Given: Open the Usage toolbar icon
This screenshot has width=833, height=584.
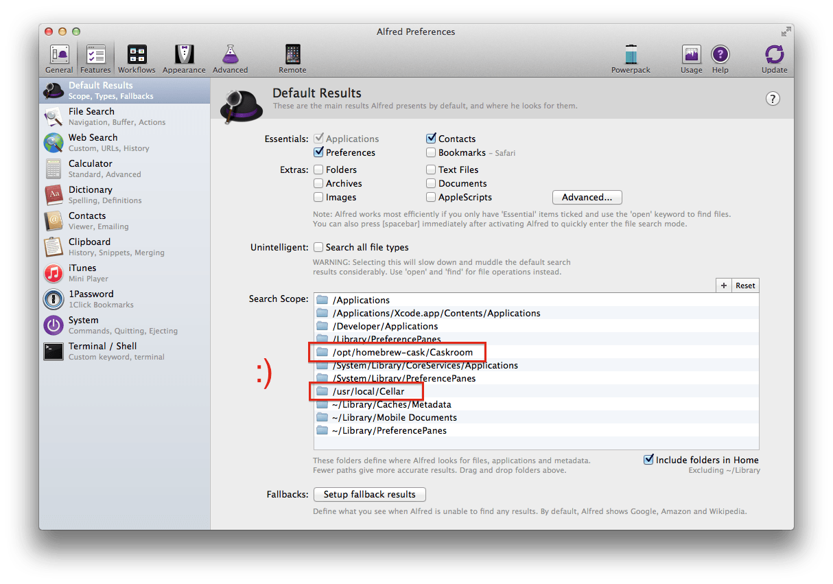Looking at the screenshot, I should [691, 59].
